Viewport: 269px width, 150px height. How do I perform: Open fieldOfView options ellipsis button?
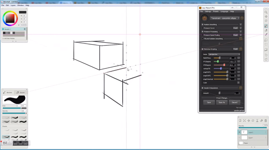click(239, 58)
